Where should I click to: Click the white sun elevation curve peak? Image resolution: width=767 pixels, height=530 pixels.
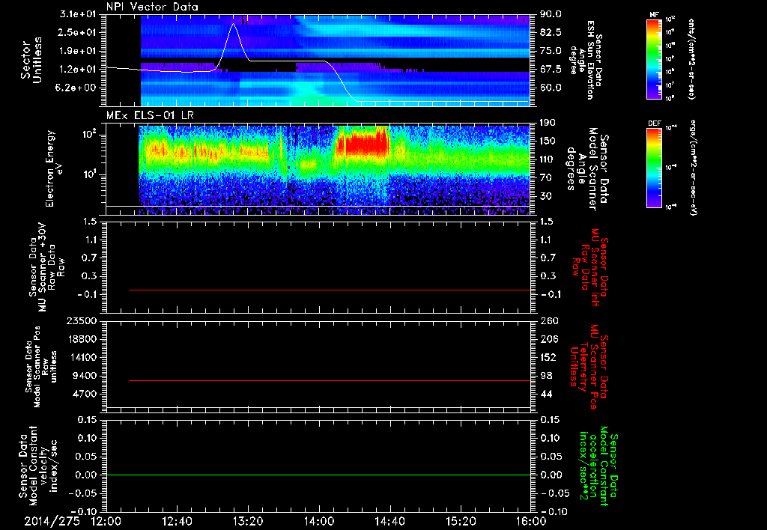click(x=234, y=24)
